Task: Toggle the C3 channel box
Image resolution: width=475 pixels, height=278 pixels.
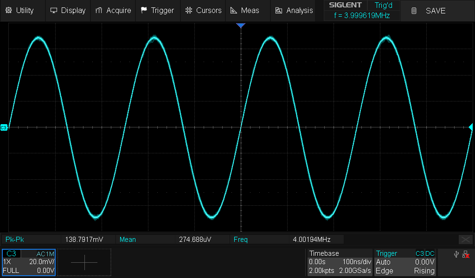Action: pos(29,262)
